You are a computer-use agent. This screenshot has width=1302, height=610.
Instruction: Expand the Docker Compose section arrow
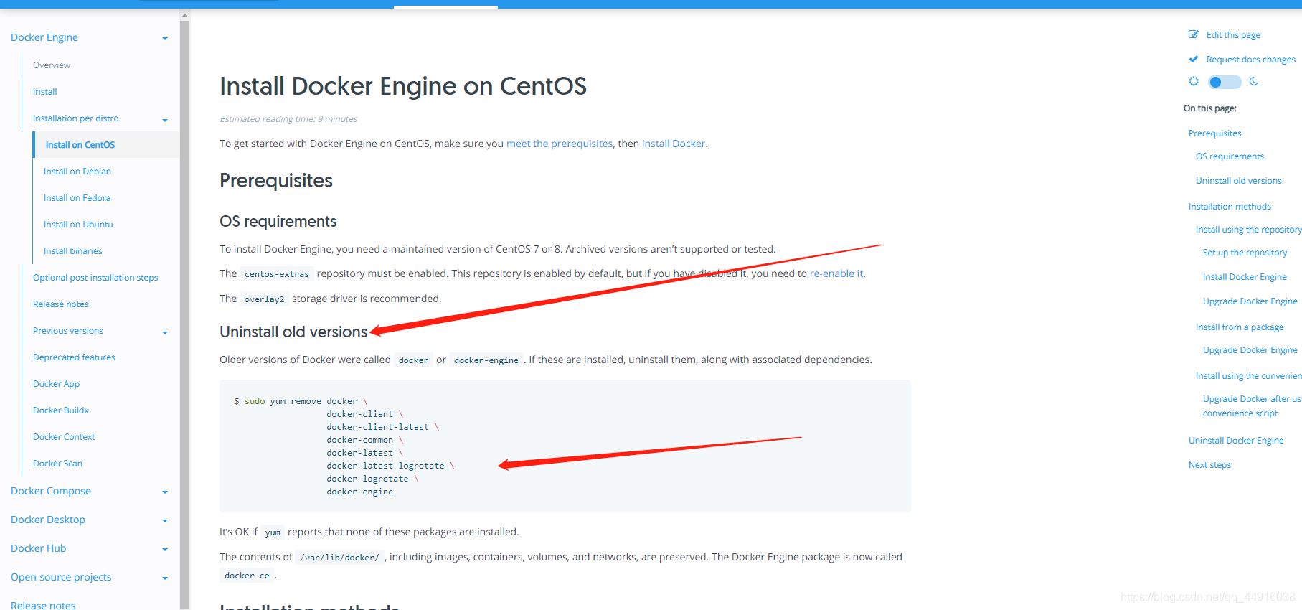coord(165,492)
